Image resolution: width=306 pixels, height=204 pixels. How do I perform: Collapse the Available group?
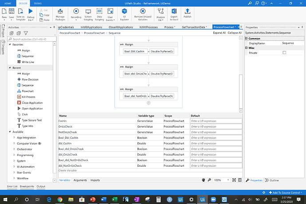coord(10,132)
